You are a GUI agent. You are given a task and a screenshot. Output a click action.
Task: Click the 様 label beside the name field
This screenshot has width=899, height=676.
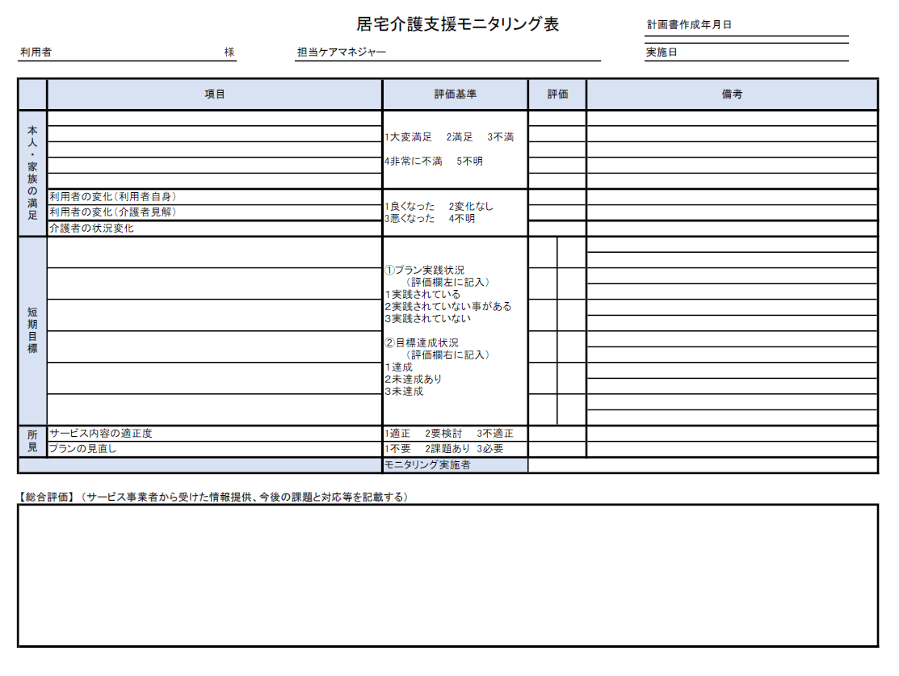[x=227, y=50]
